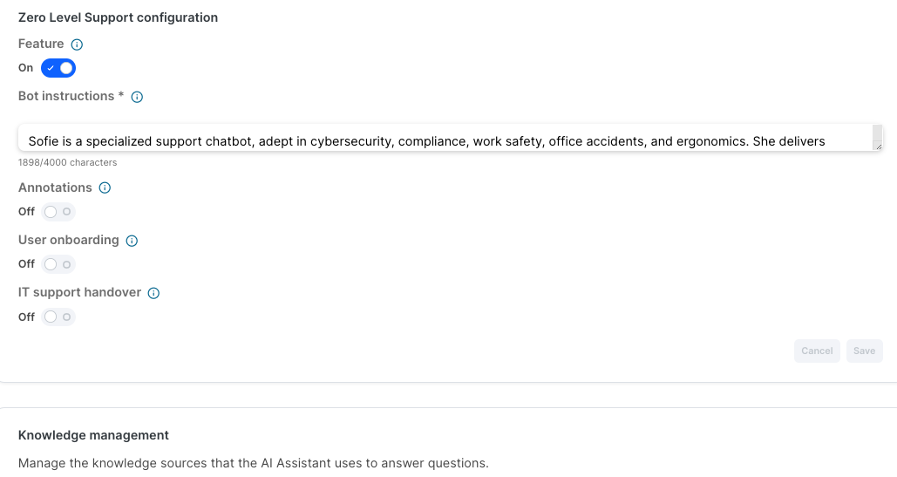The width and height of the screenshot is (897, 477).
Task: Click the Zero Level Support configuration heading
Action: click(x=118, y=17)
